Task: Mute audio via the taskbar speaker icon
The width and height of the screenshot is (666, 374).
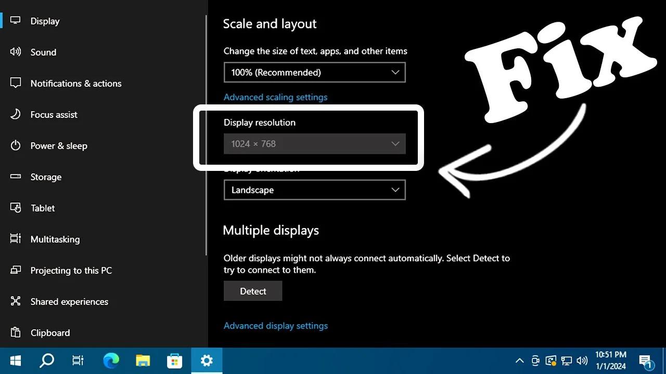Action: coord(582,360)
